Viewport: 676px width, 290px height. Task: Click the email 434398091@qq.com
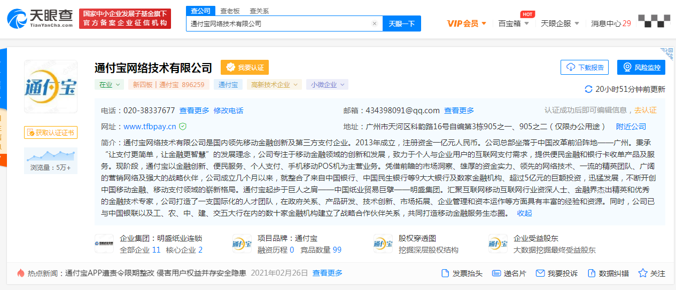pyautogui.click(x=402, y=111)
